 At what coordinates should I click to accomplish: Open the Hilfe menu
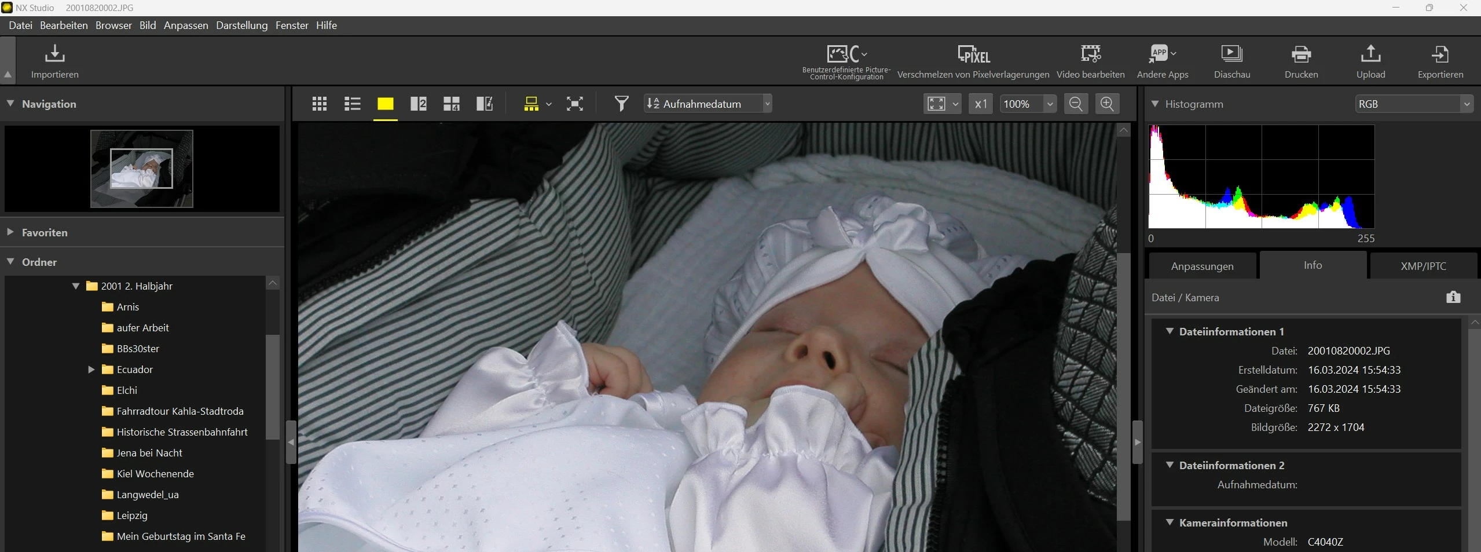327,25
